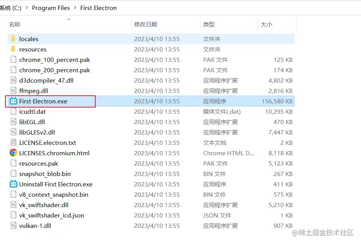The image size is (361, 244).
Task: Click the 156,580 KB size value
Action: point(277,101)
